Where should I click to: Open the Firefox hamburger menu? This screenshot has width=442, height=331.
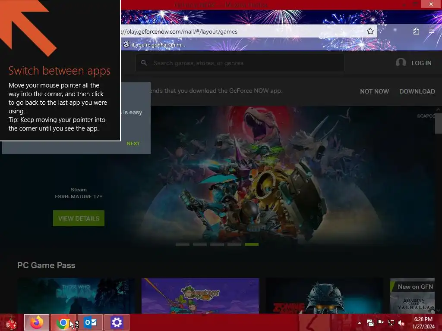pos(432,31)
